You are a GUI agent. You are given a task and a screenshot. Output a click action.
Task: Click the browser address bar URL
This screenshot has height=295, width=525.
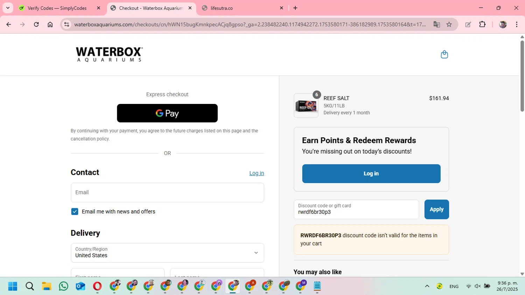coord(250,24)
